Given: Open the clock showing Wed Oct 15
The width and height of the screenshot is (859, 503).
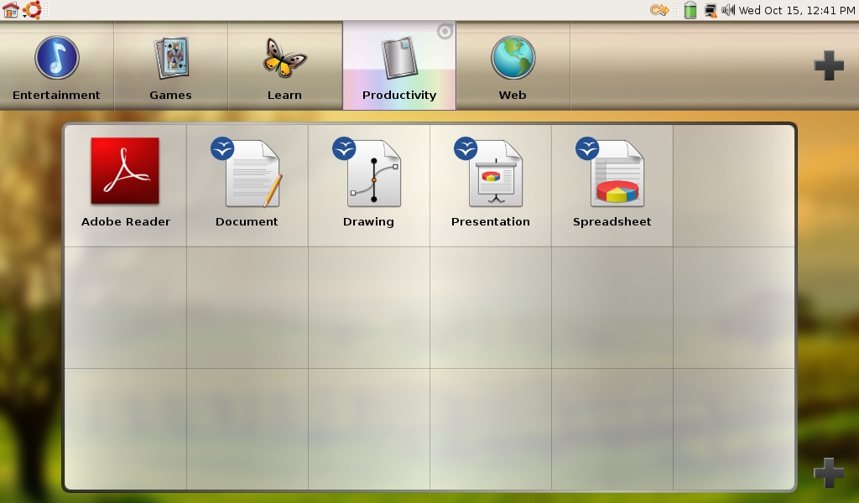Looking at the screenshot, I should [797, 10].
